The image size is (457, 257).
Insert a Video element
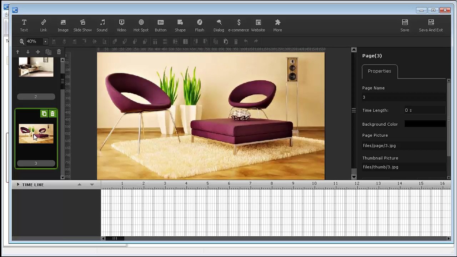coord(121,26)
